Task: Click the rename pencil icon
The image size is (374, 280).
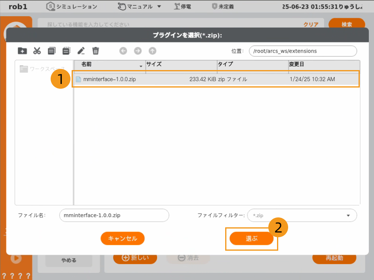Action: tap(81, 51)
